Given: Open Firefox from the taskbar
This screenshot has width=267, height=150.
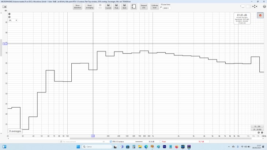Looking at the screenshot, I should click(177, 147).
